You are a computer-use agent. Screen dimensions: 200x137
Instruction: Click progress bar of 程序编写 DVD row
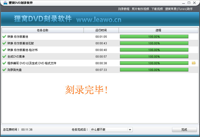point(154,63)
